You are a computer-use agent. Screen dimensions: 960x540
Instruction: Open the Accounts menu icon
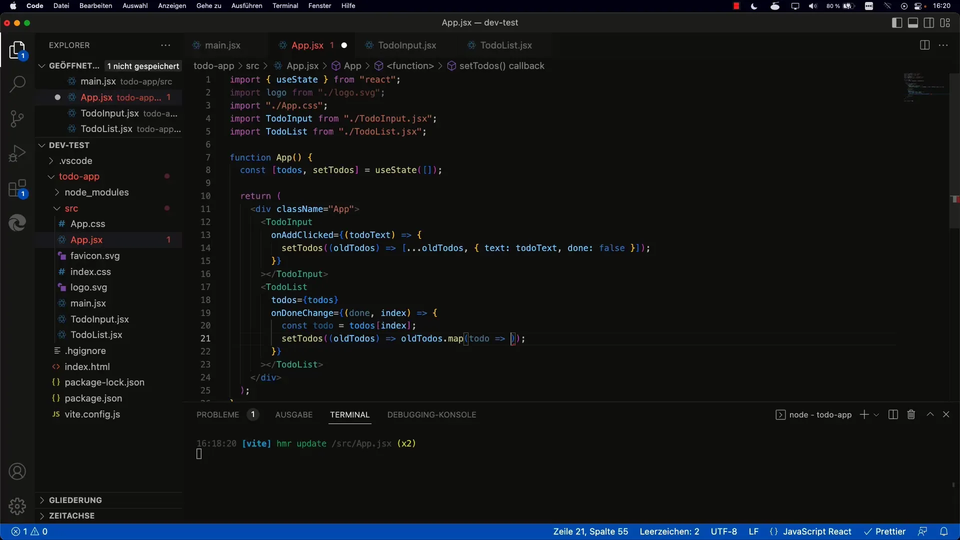(17, 471)
